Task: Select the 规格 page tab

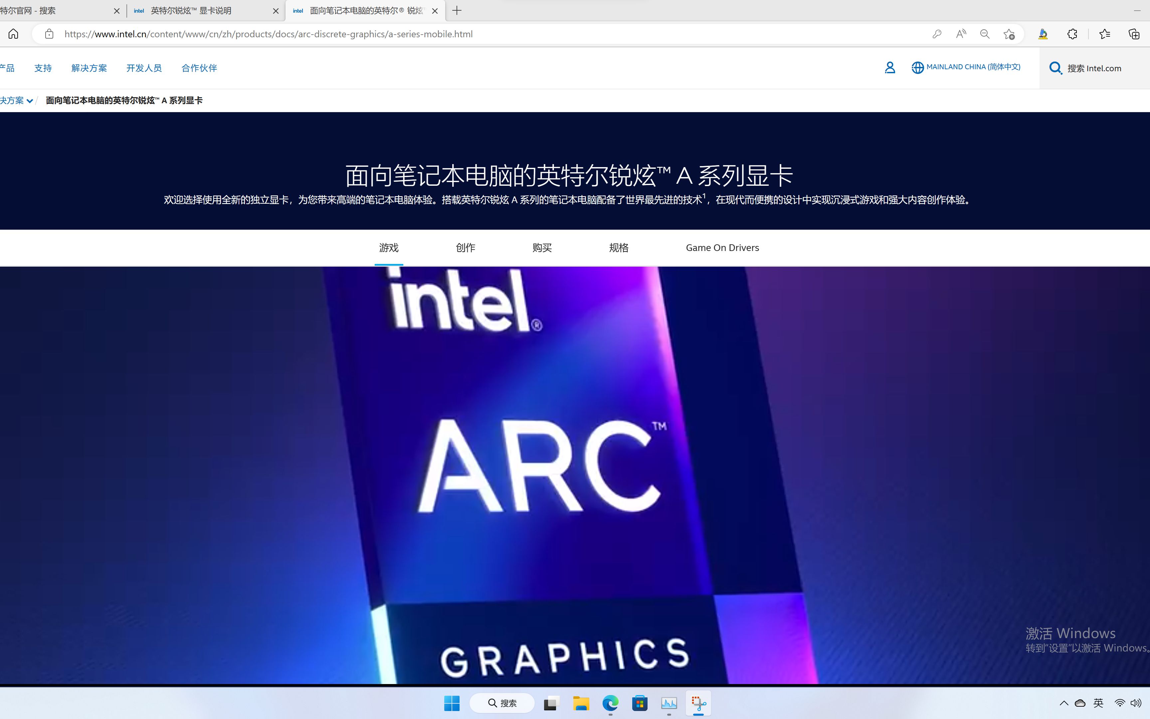Action: tap(619, 248)
